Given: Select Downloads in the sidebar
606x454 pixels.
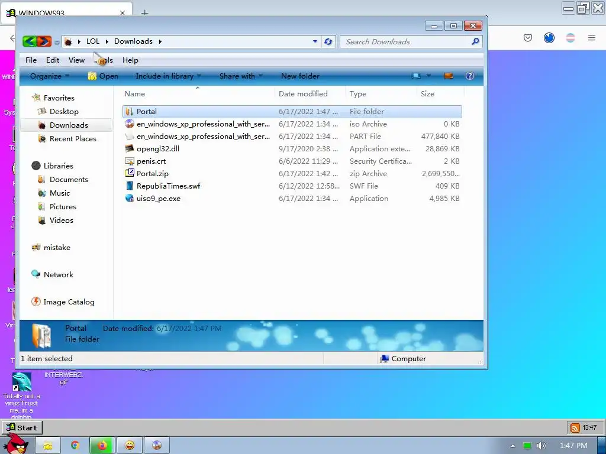Looking at the screenshot, I should (x=66, y=125).
